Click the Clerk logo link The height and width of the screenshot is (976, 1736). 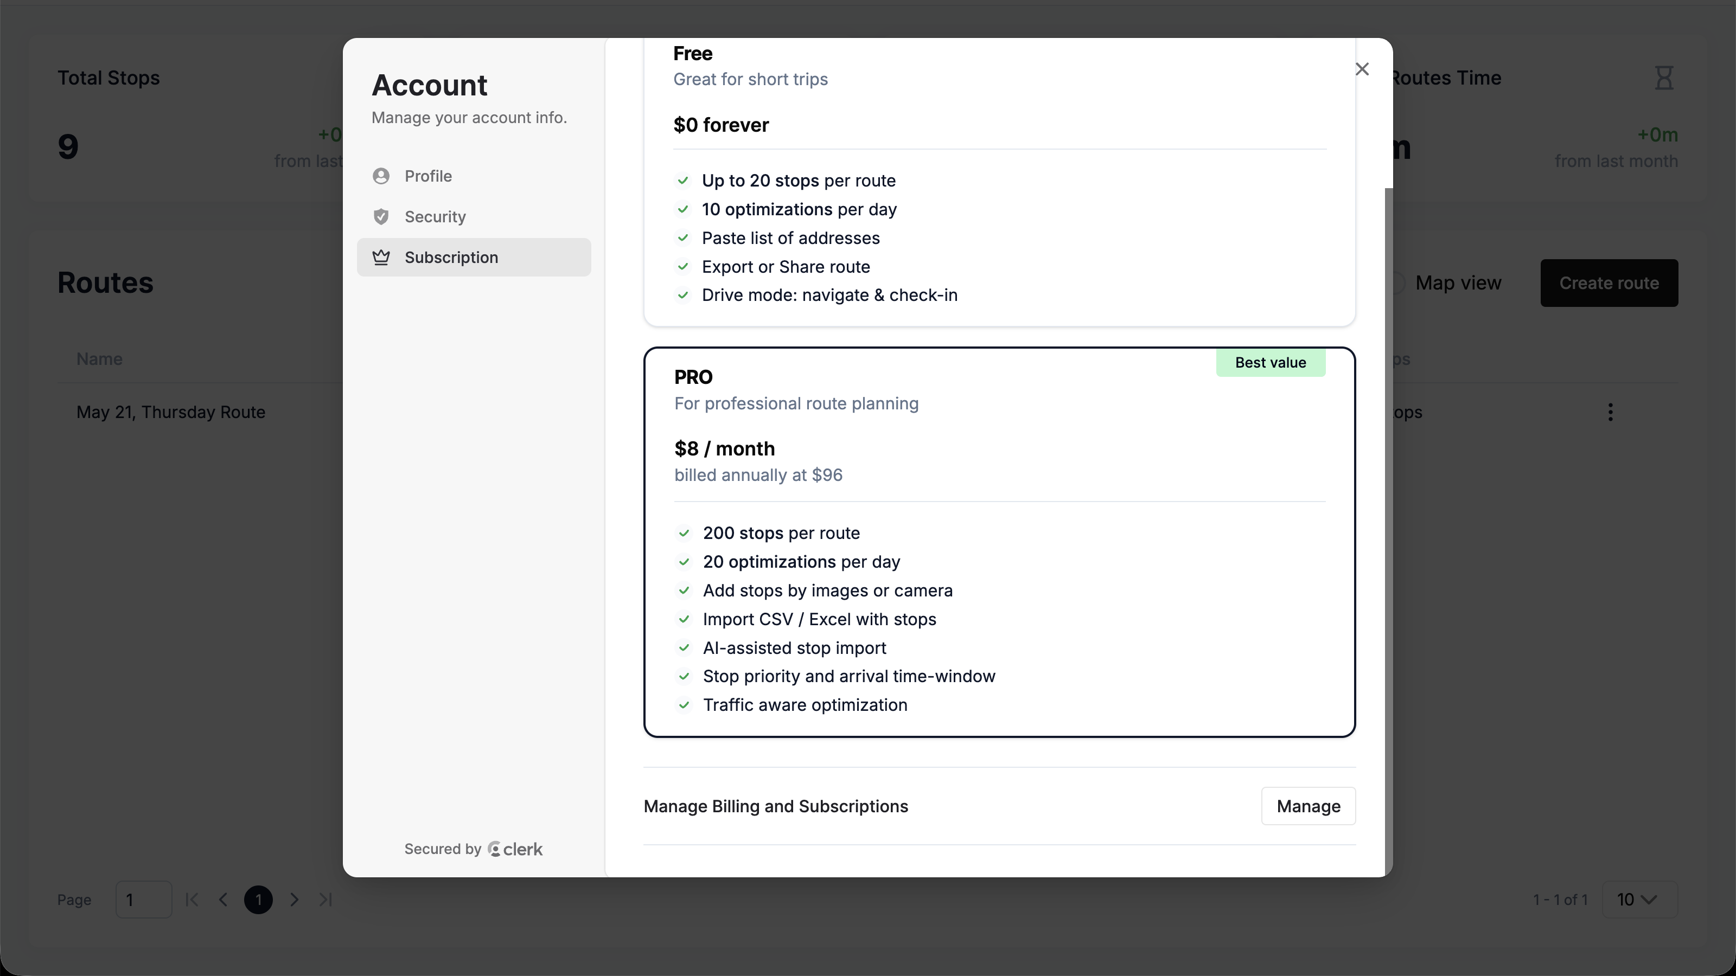tap(515, 849)
